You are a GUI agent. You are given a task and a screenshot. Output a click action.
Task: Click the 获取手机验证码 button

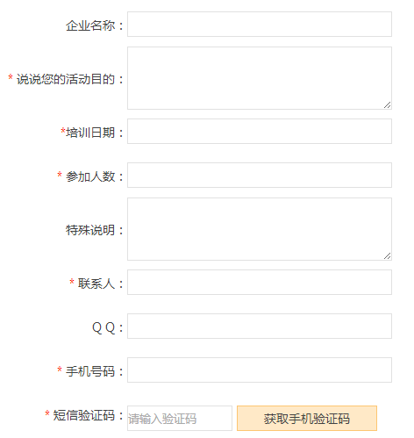click(307, 419)
